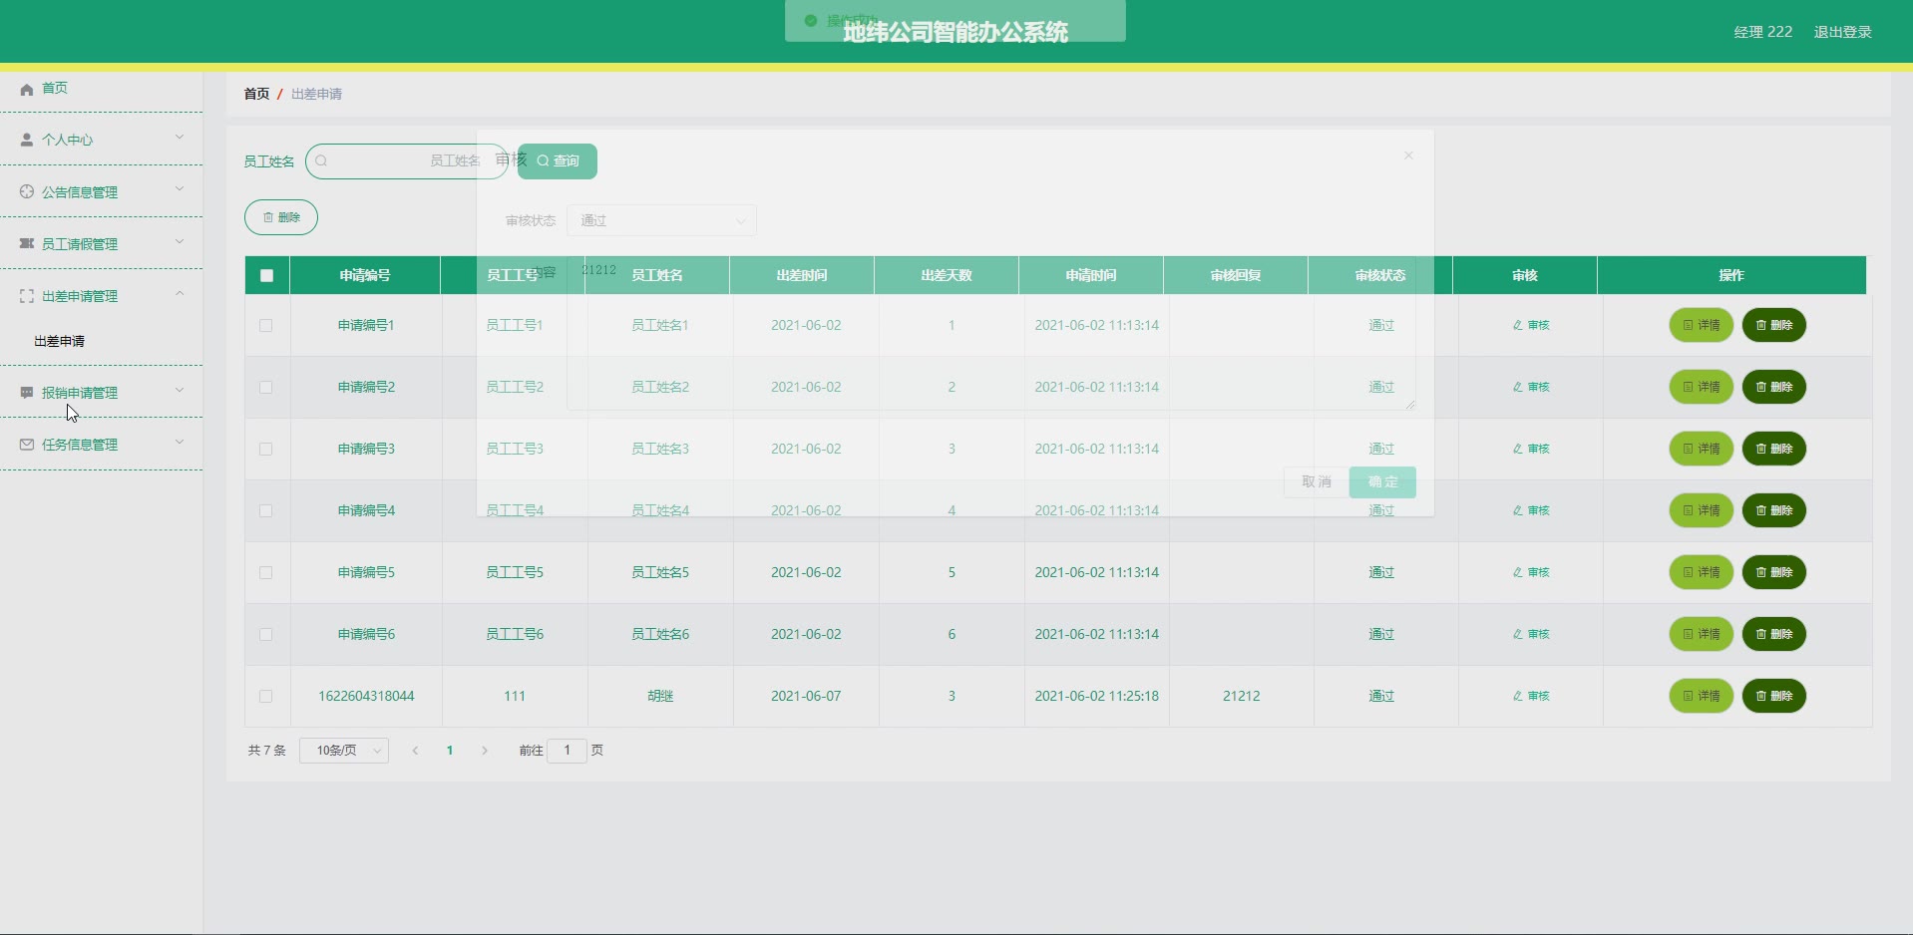Viewport: 1913px width, 935px height.
Task: Open 个人中心 sidebar menu label
Action: [68, 140]
